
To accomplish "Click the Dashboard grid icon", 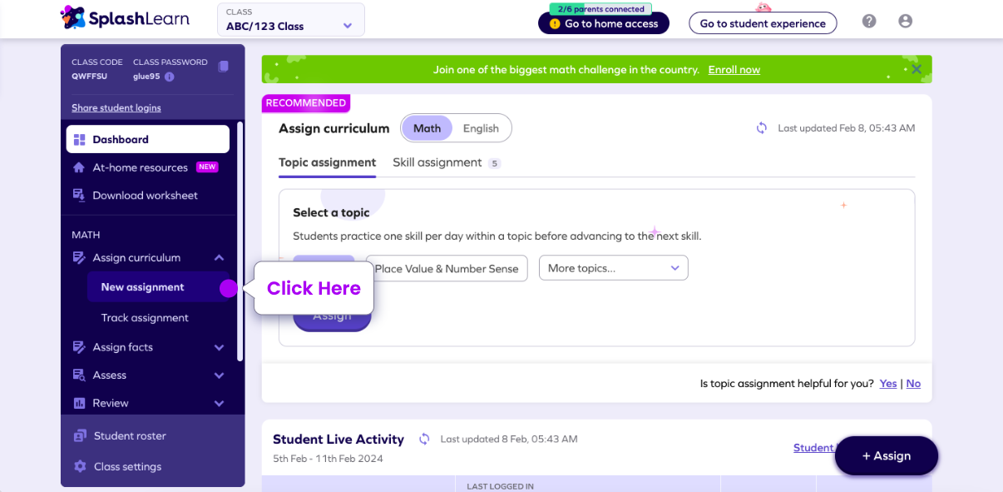I will click(x=82, y=138).
